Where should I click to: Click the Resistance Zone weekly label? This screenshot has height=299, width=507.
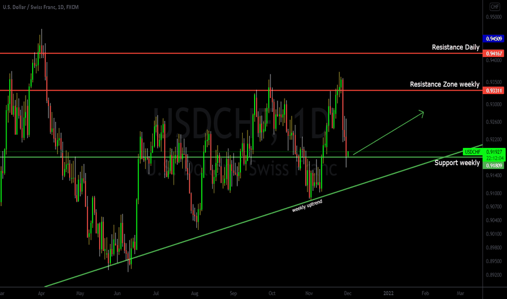point(444,84)
